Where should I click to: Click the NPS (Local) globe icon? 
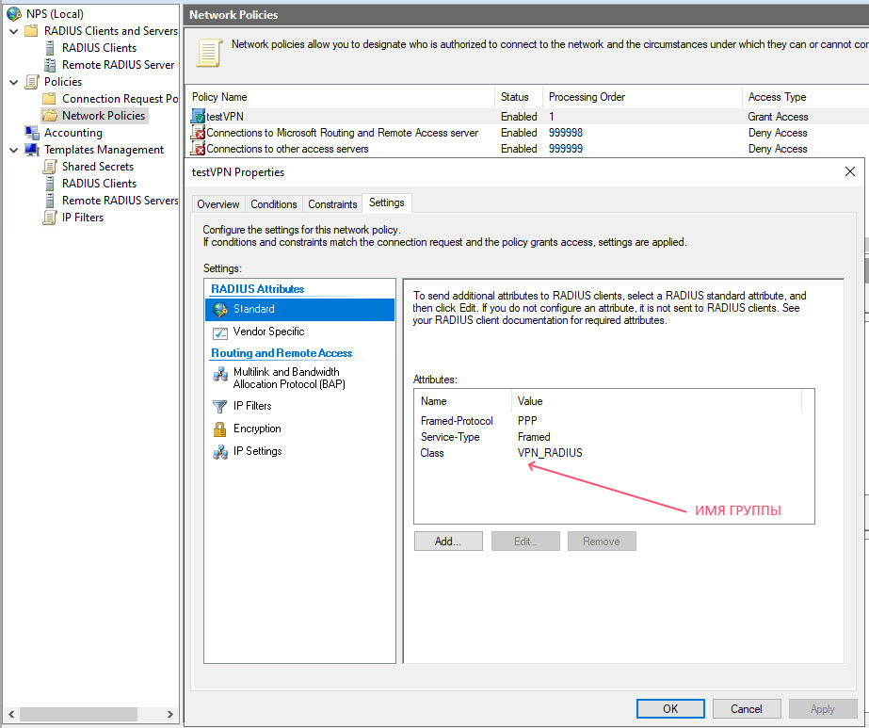[14, 14]
